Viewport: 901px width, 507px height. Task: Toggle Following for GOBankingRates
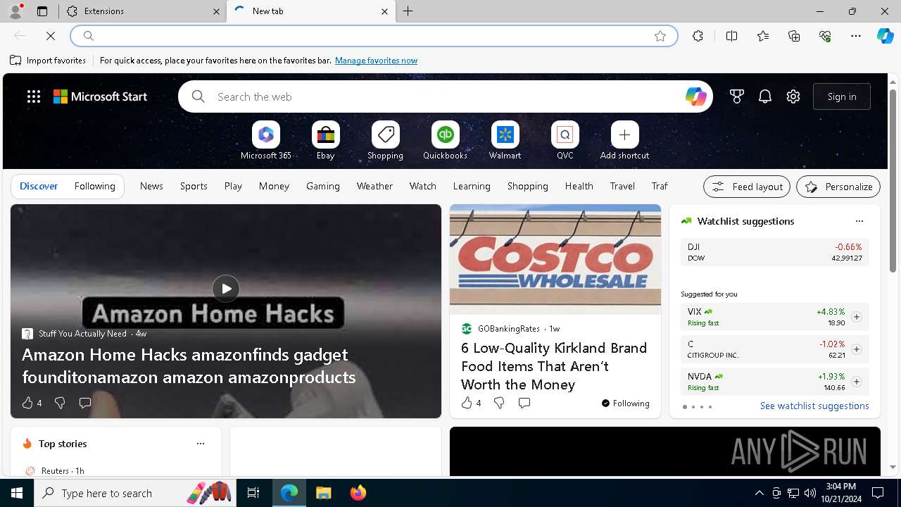click(626, 403)
